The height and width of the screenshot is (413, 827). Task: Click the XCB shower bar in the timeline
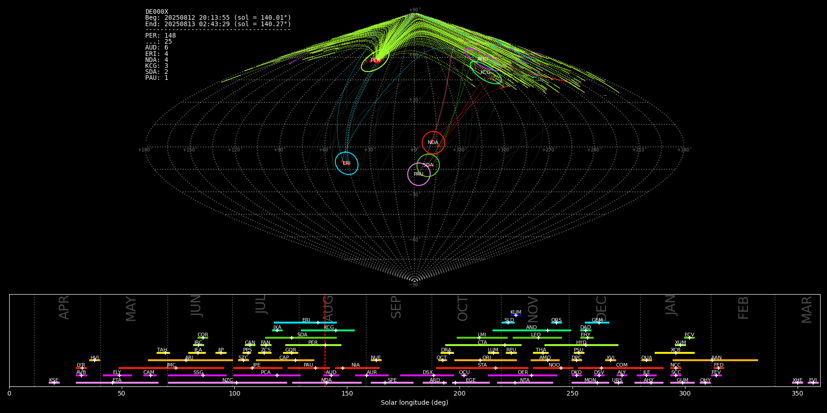click(x=674, y=353)
